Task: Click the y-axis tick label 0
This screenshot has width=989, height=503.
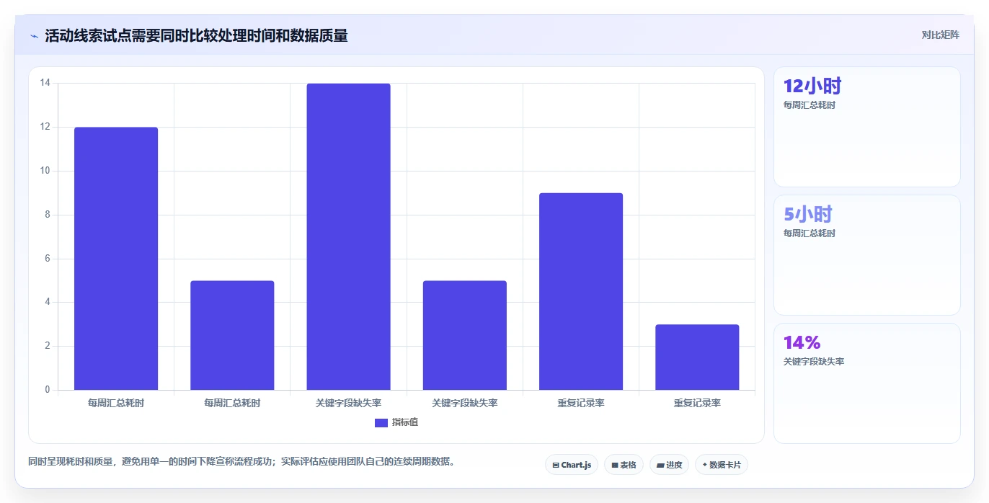Action: (x=48, y=390)
